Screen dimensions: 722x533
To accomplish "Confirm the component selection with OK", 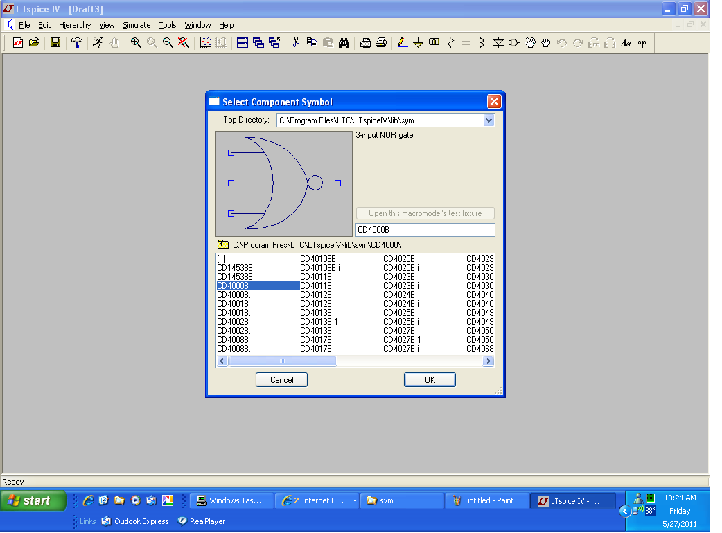I will (430, 380).
